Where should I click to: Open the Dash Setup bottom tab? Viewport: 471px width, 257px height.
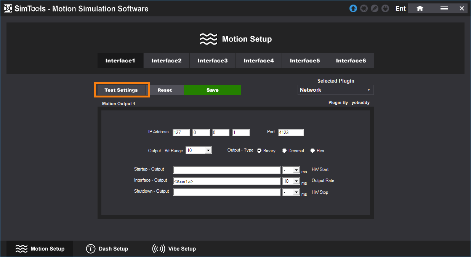107,249
